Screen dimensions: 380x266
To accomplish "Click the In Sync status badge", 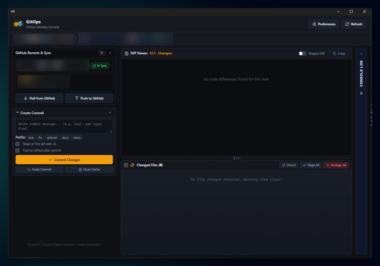I will (99, 66).
